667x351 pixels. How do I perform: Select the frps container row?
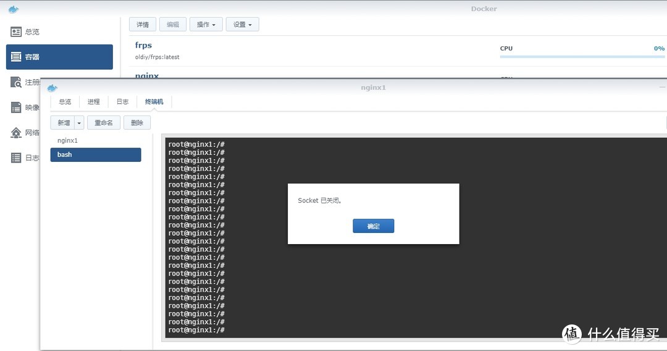click(398, 51)
